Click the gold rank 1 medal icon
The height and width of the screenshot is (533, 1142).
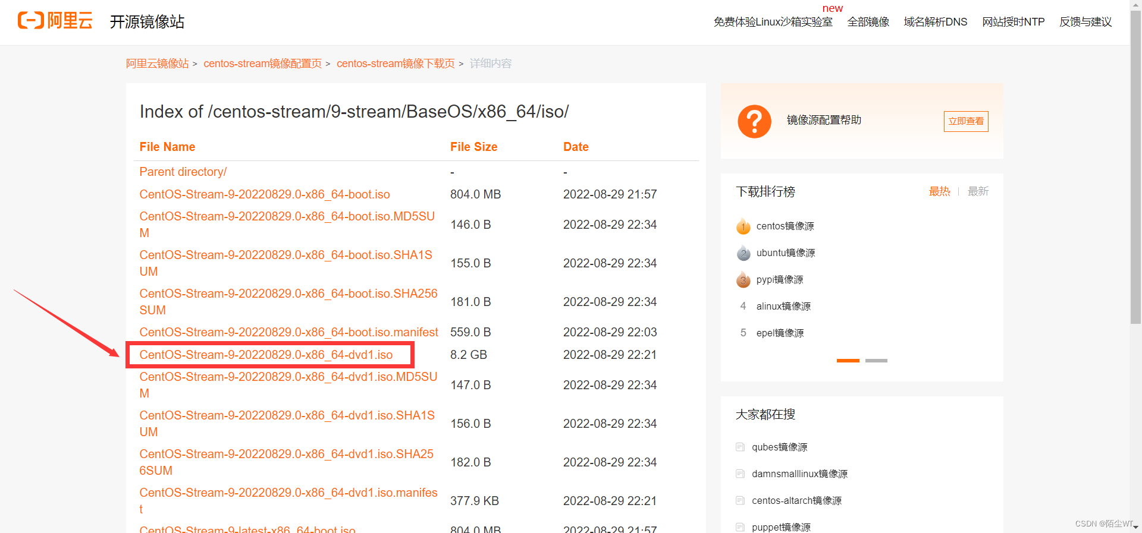tap(743, 226)
